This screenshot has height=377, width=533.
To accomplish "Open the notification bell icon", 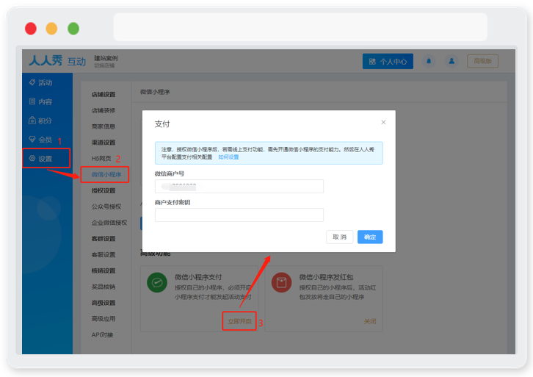I will [x=429, y=61].
